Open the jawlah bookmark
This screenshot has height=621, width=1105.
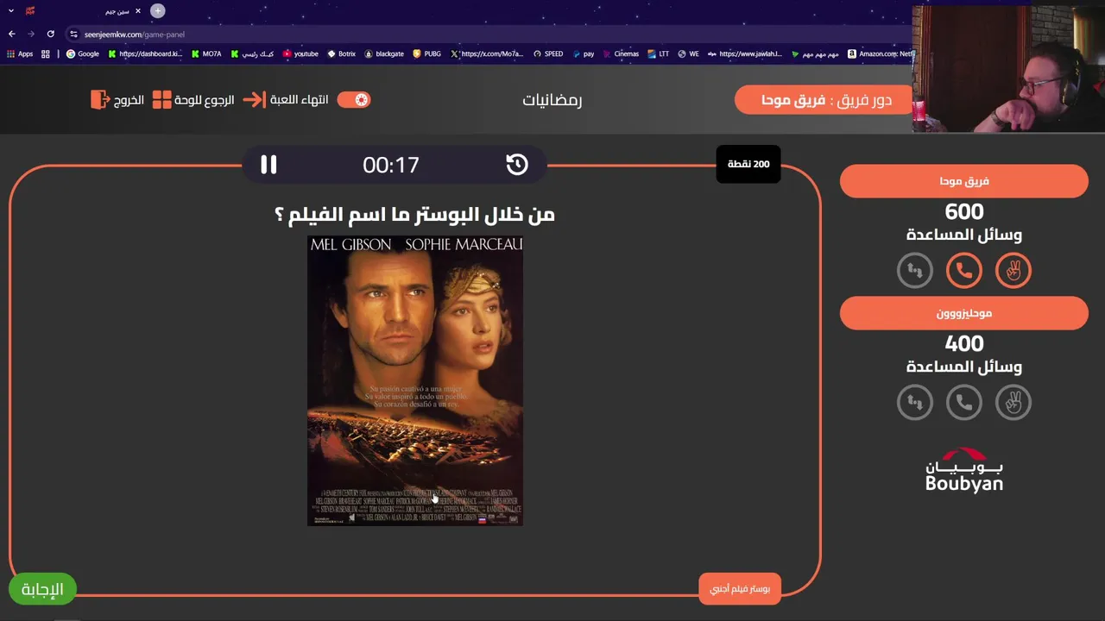pyautogui.click(x=744, y=53)
